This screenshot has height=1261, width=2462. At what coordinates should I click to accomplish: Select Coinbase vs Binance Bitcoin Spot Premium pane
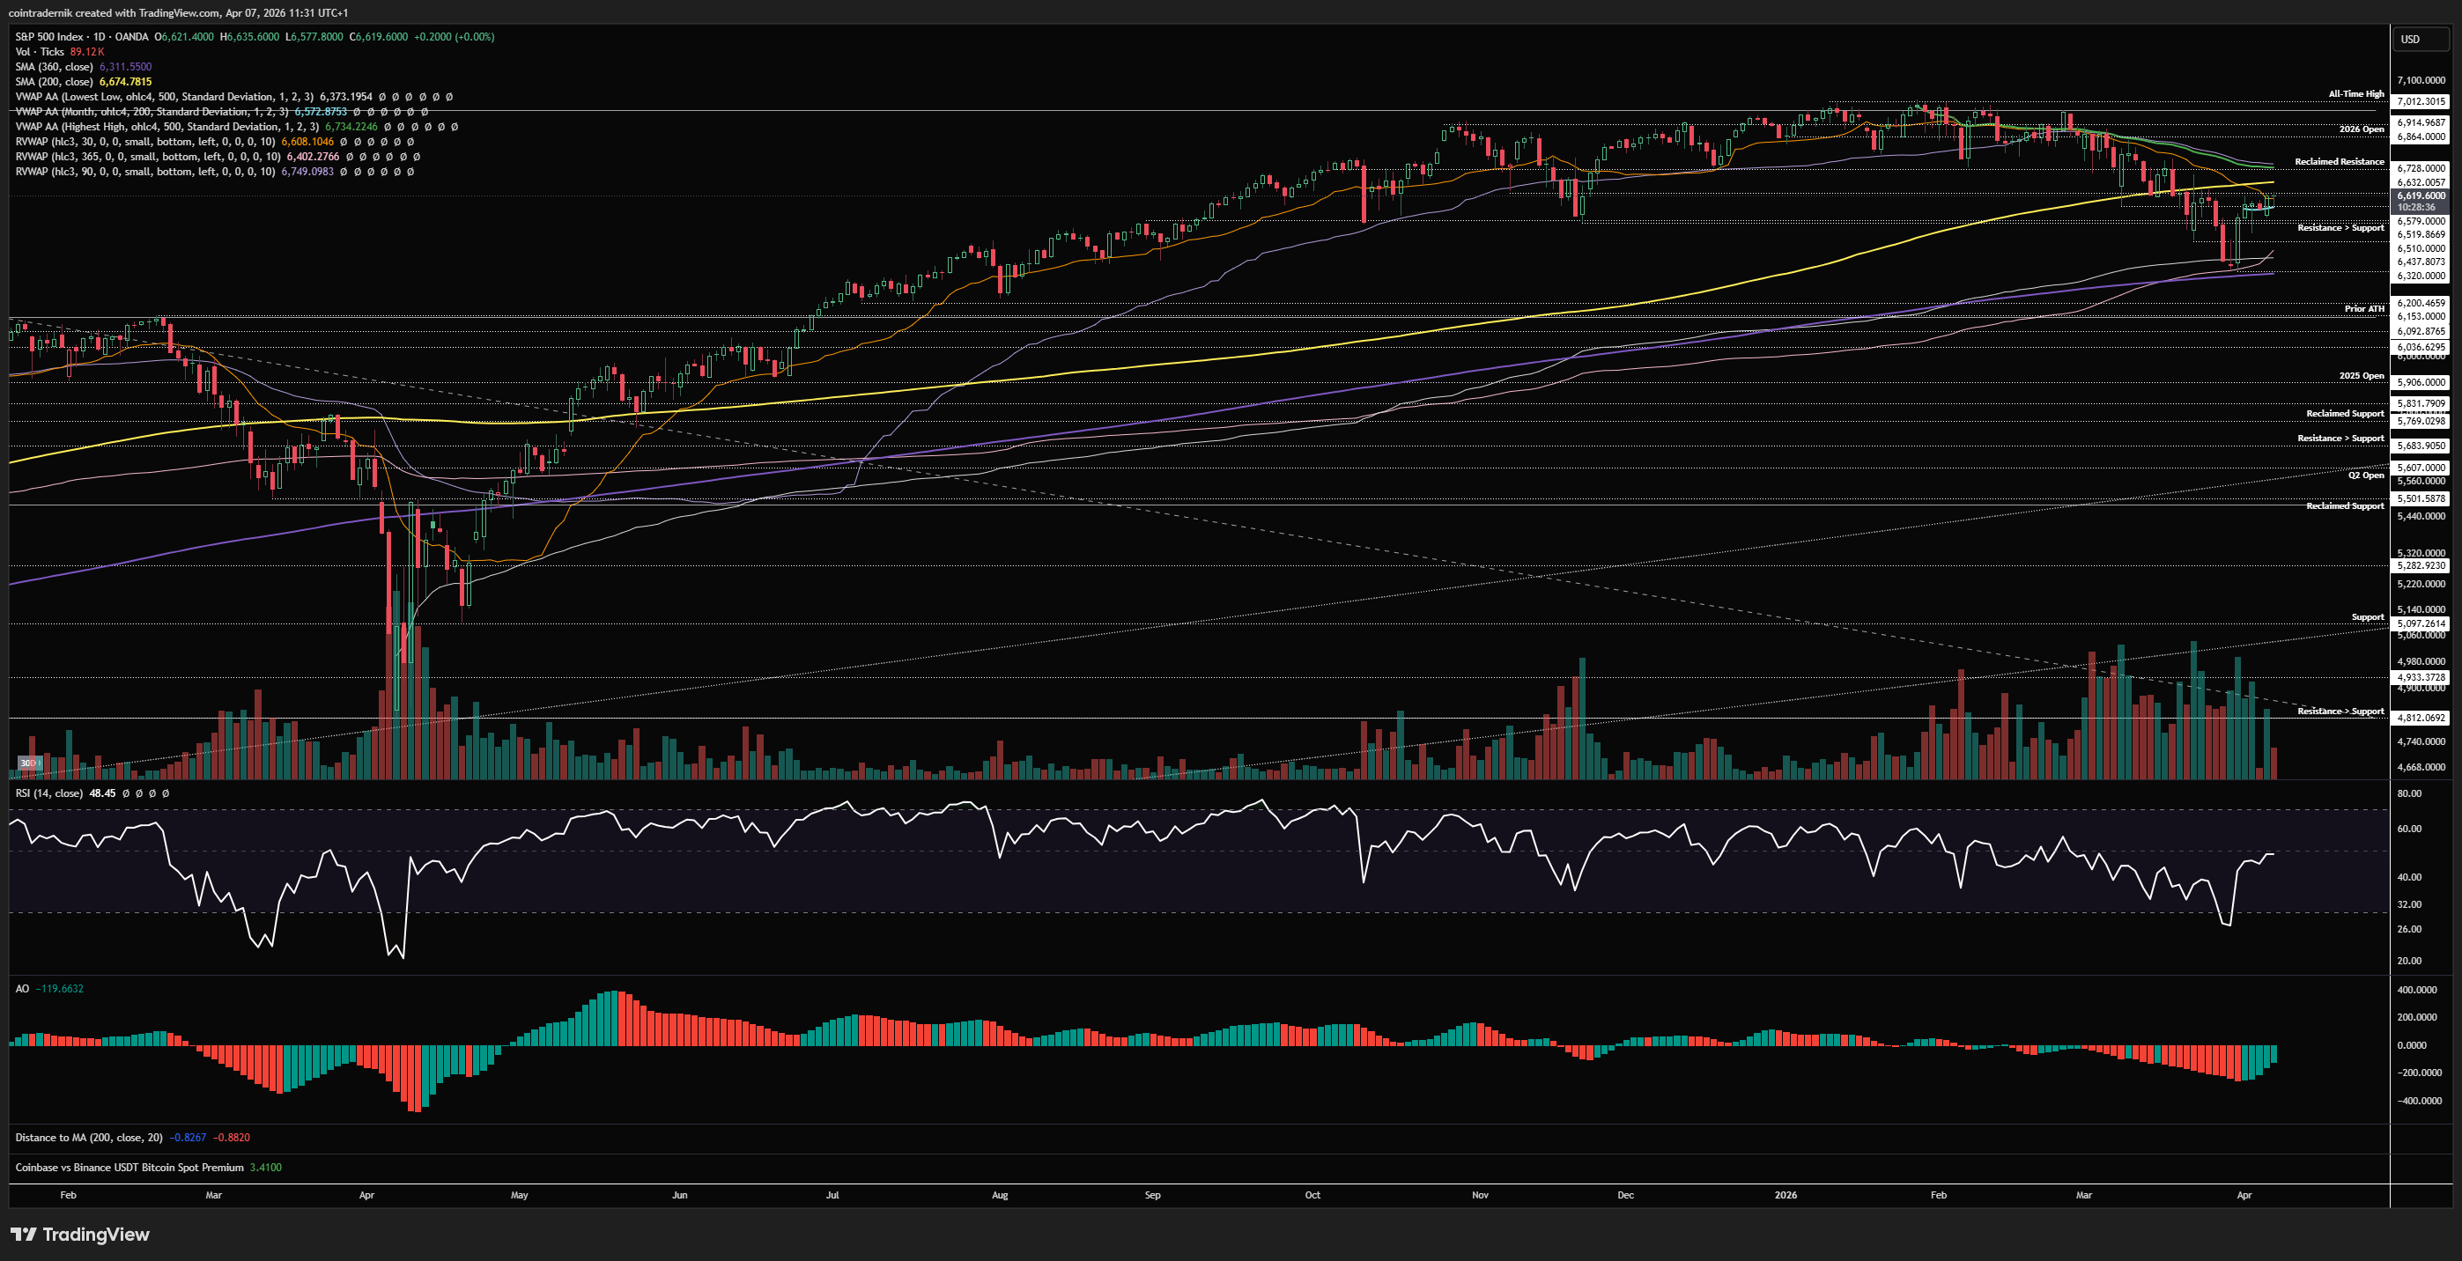coord(129,1168)
